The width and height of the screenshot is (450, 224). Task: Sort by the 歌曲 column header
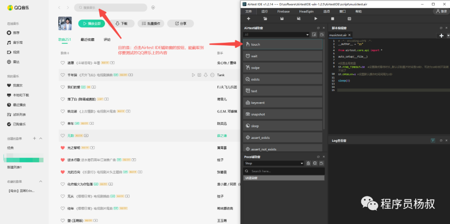coord(65,53)
